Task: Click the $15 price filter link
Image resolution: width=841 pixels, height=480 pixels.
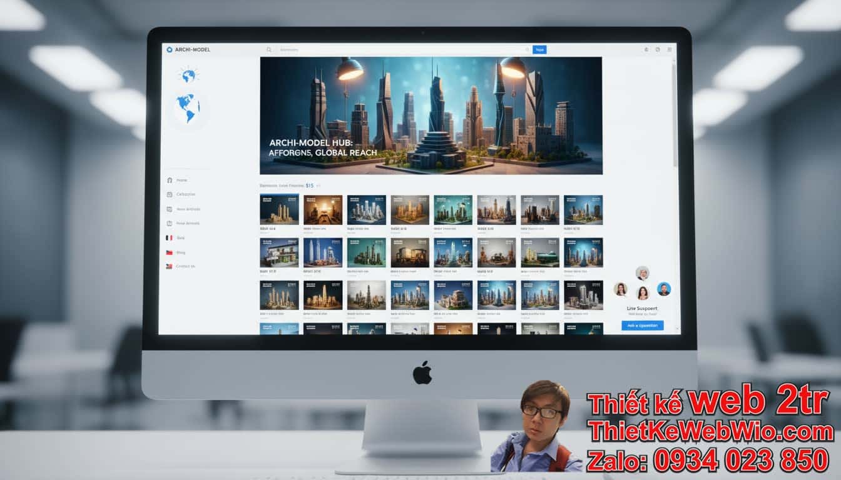Action: 309,186
